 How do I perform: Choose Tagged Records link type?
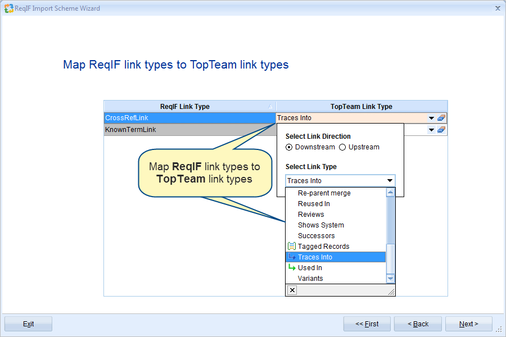point(336,246)
